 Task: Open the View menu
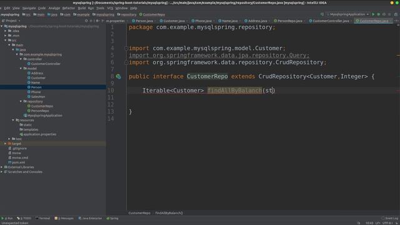point(16,8)
